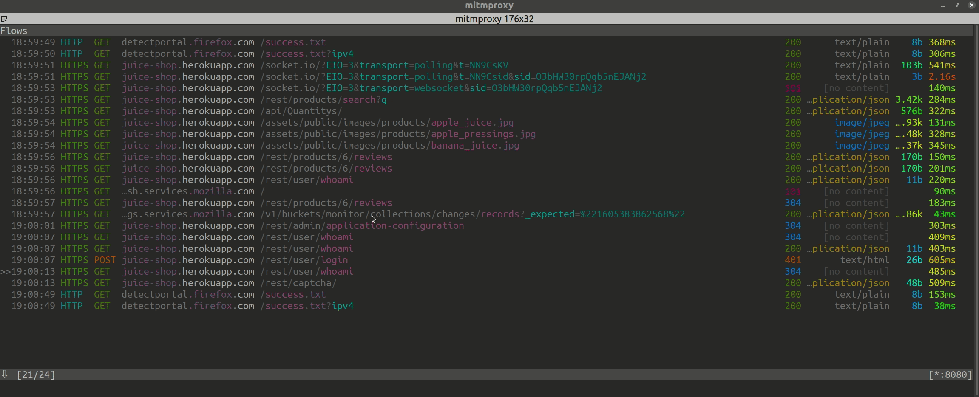Viewport: 979px width, 397px height.
Task: Minimize the mitmproxy window
Action: coord(943,6)
